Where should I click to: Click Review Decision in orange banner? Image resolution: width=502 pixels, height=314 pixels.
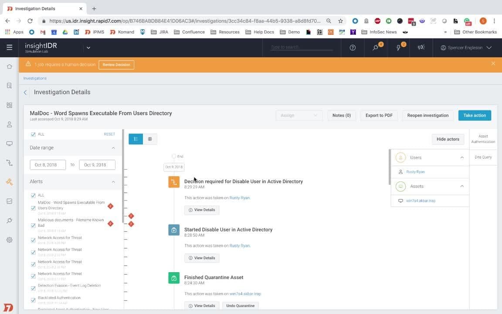tap(116, 65)
